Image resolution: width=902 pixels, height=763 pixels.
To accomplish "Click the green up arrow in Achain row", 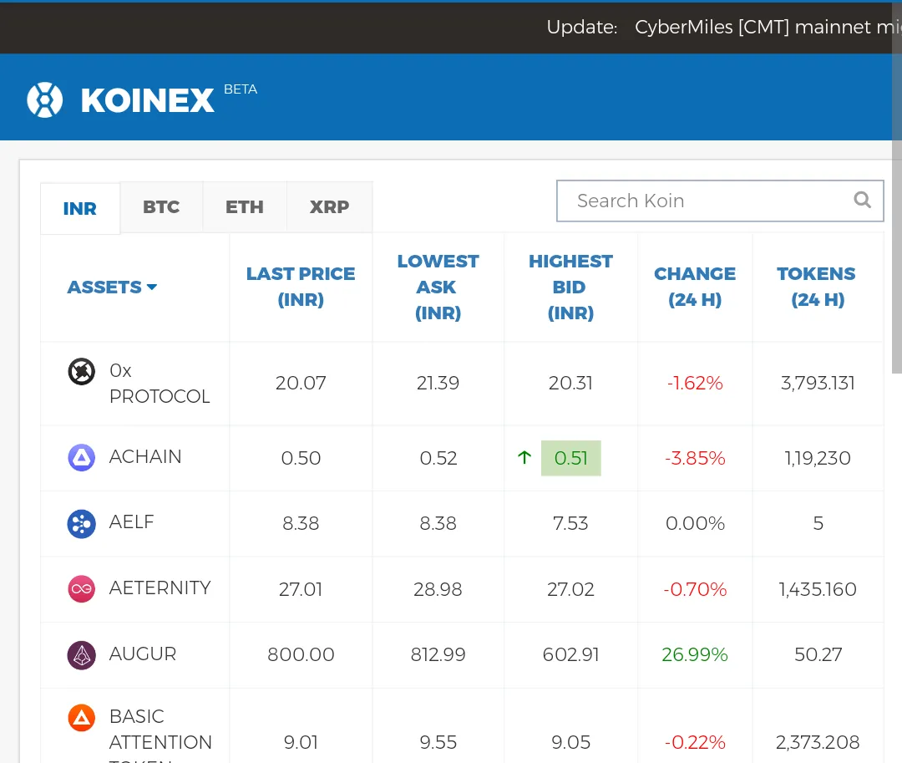I will [524, 457].
